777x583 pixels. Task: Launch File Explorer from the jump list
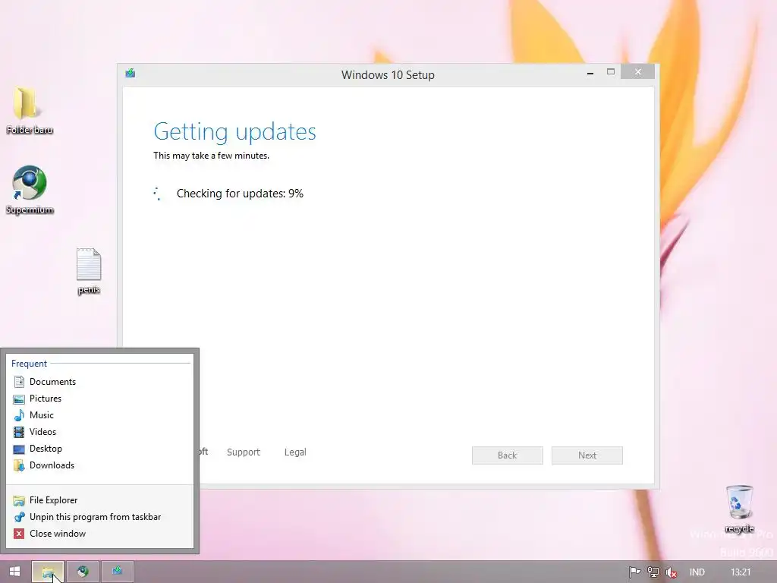click(99, 500)
